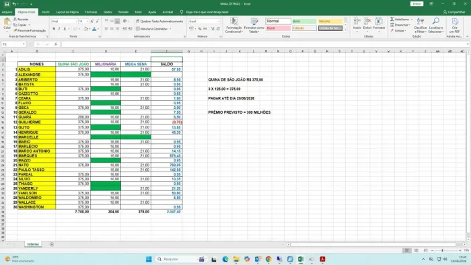Toggle Quebrar Texto Automaticamente
The image size is (471, 265).
coord(159,22)
